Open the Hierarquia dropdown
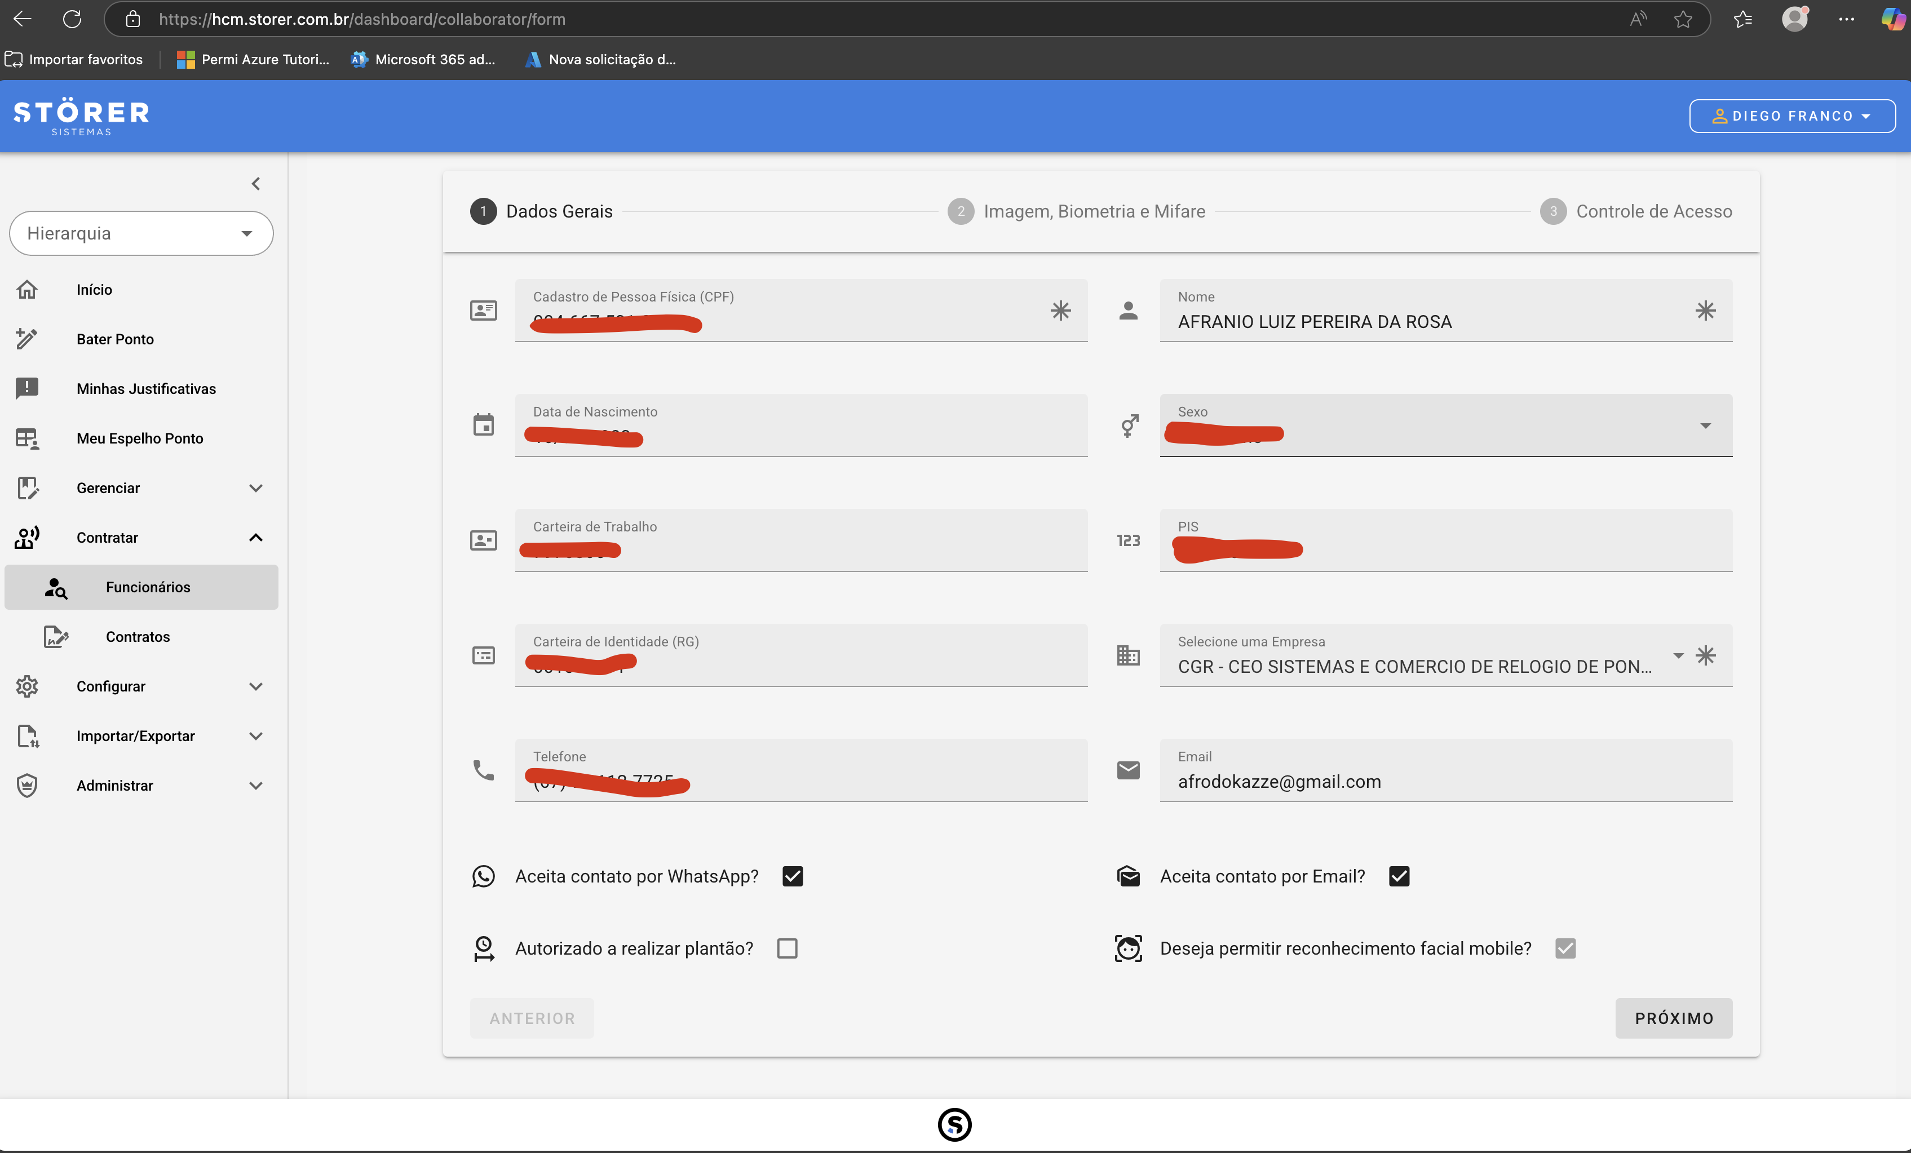 (x=141, y=233)
